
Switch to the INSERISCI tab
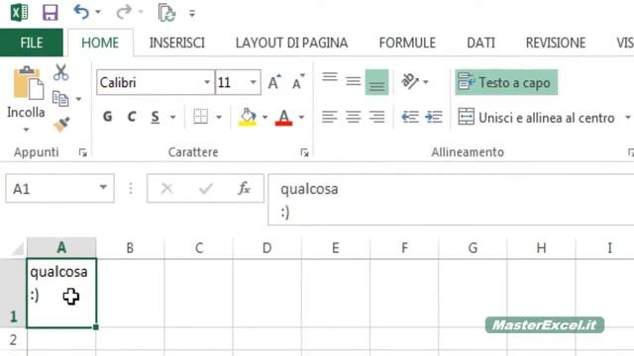pos(177,43)
